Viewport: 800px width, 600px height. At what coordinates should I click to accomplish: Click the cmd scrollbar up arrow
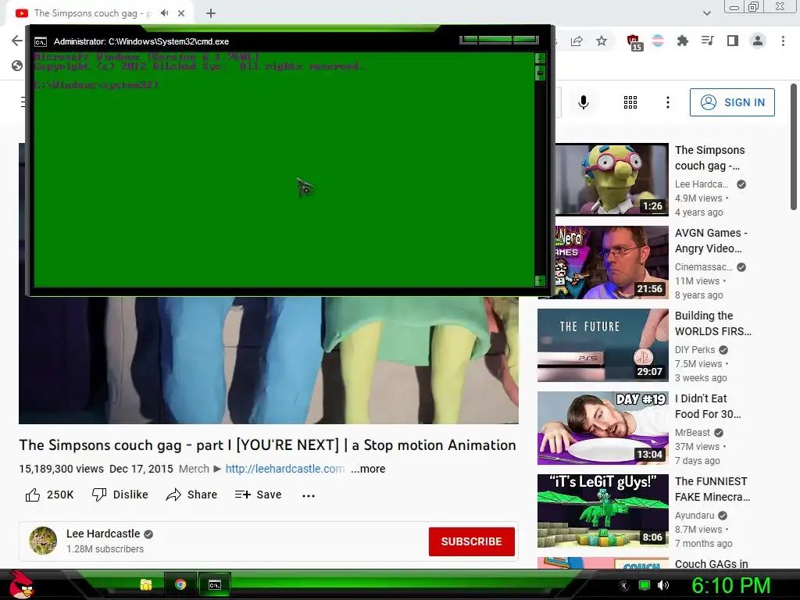click(x=540, y=58)
